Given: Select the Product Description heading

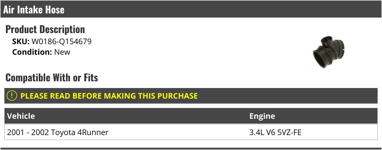Looking at the screenshot, I should (45, 29).
